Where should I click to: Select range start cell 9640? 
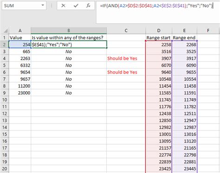click(x=159, y=72)
